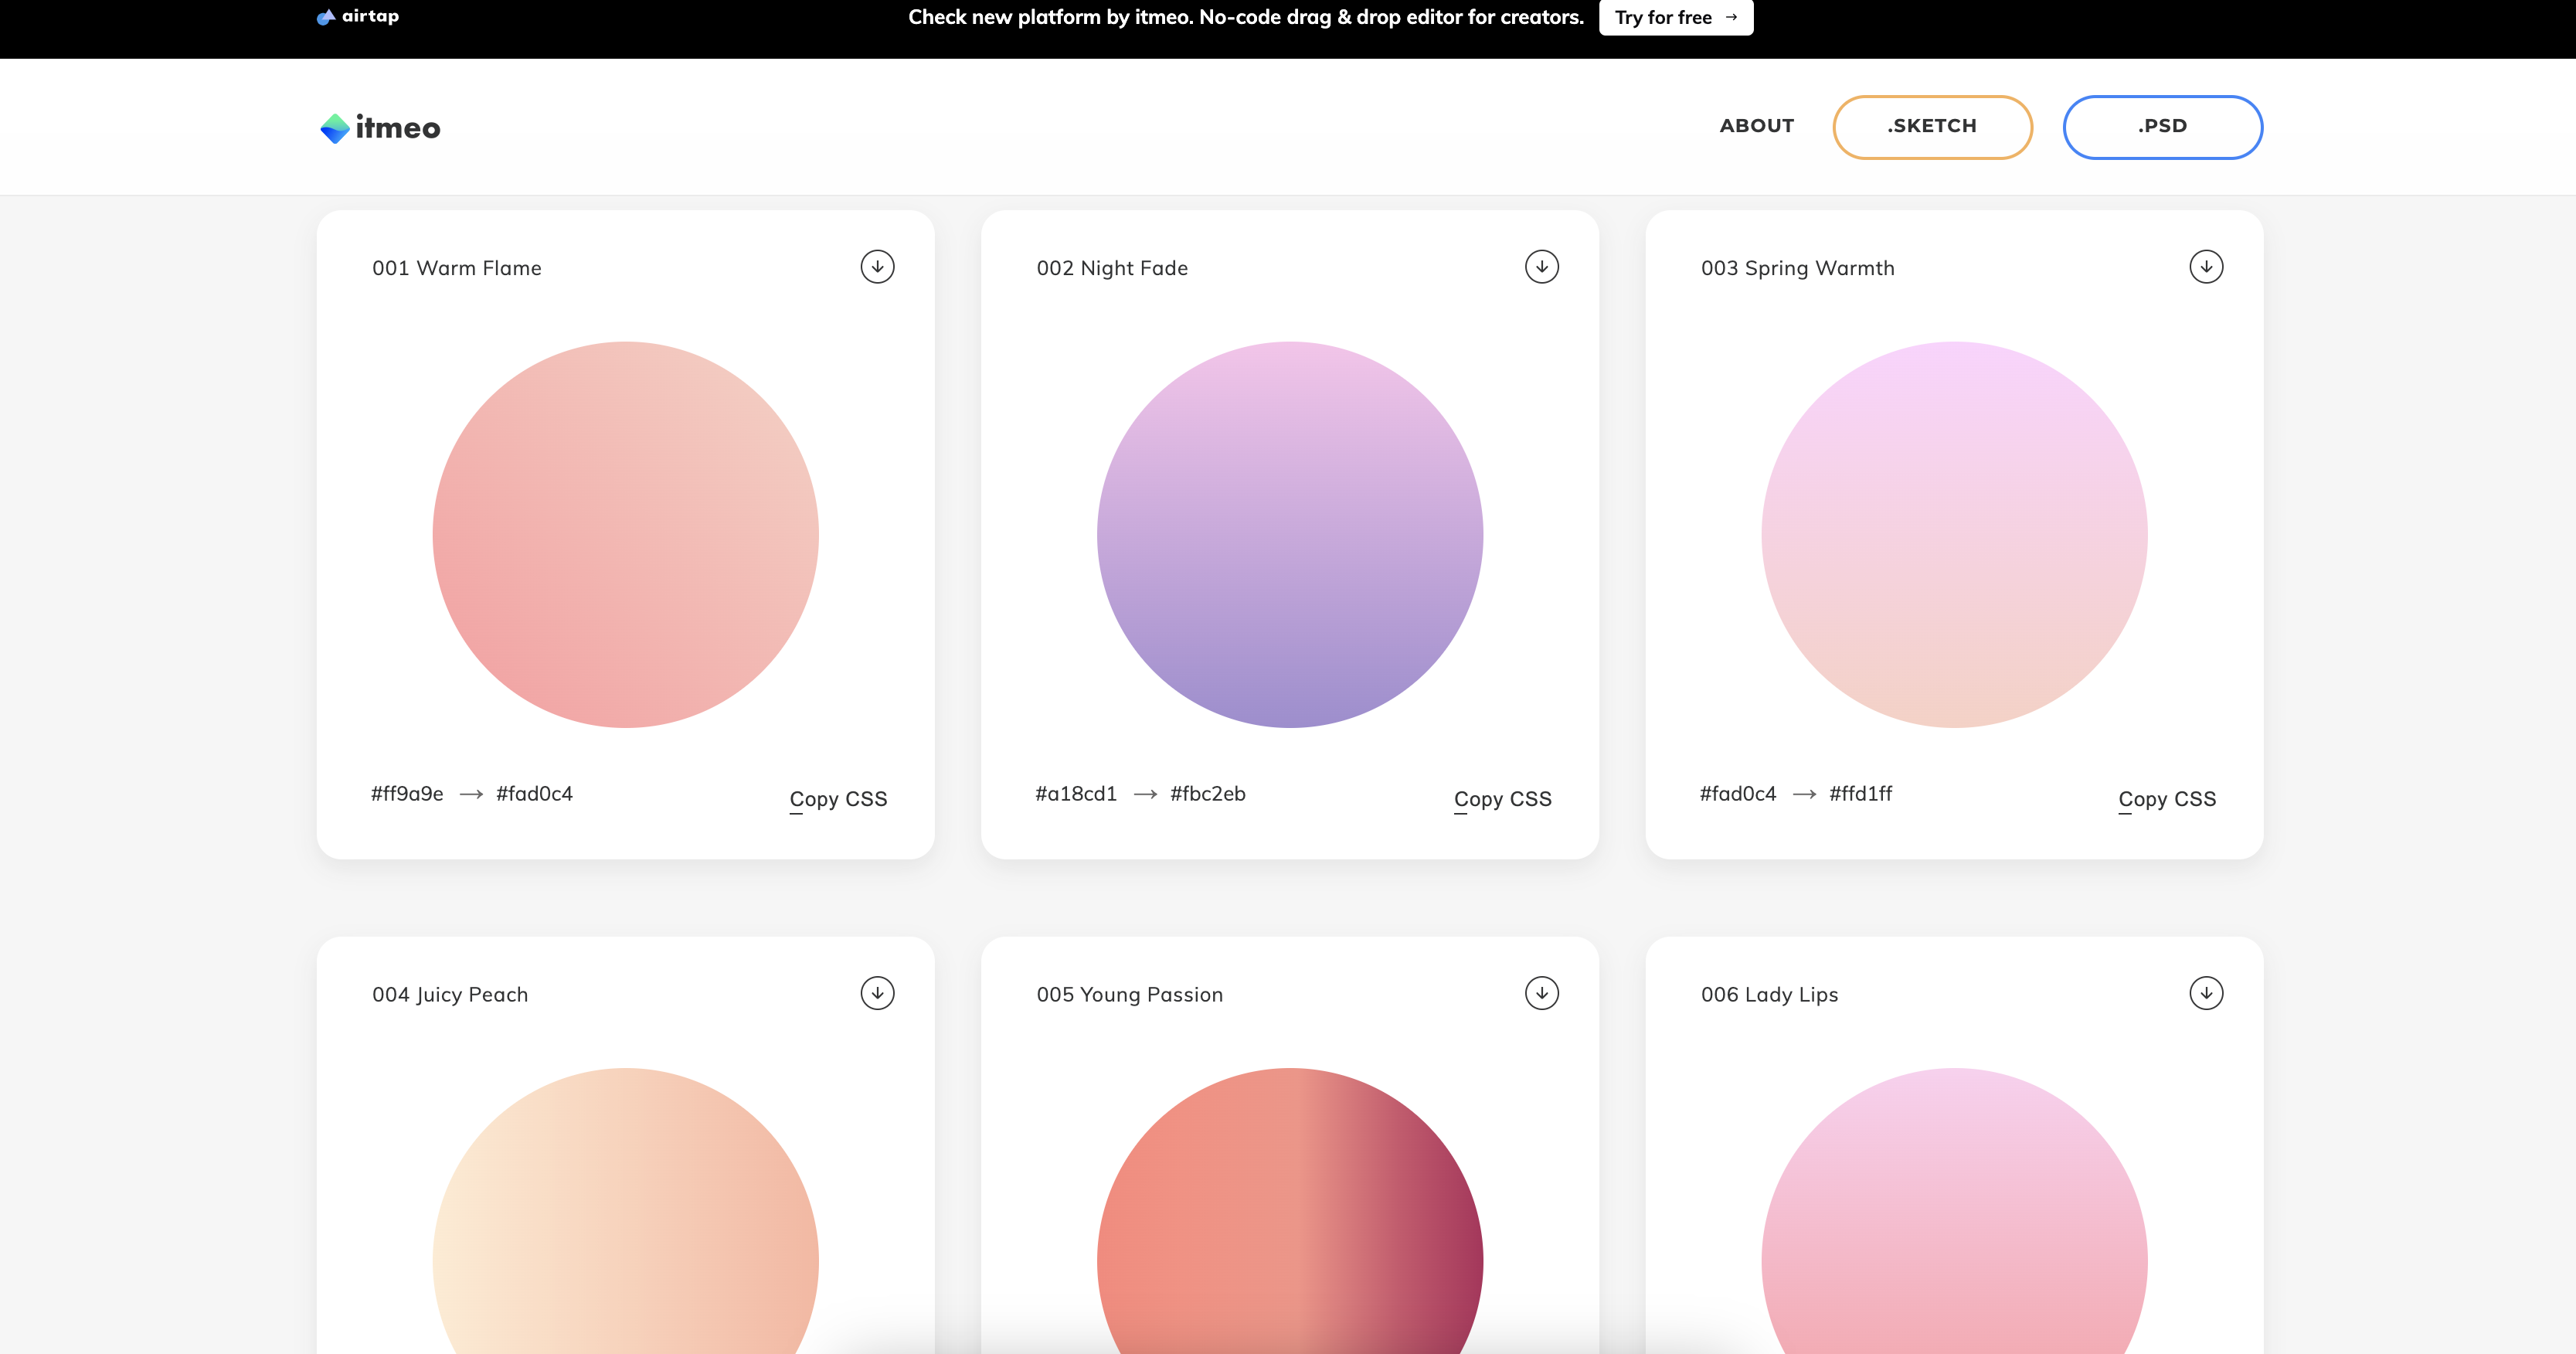The height and width of the screenshot is (1354, 2576).
Task: Select the Warm Flame gradient circle
Action: click(x=625, y=534)
